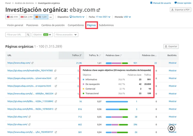Open the Enviar opinión link

(x=184, y=3)
